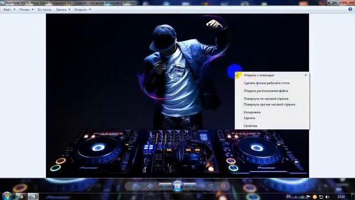This screenshot has width=355, height=200.
Task: Click the blue help question mark icon
Action: (350, 9)
